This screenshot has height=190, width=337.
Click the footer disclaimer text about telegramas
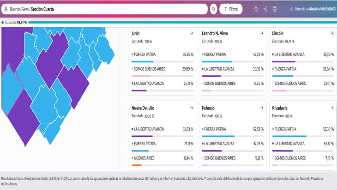pyautogui.click(x=162, y=181)
